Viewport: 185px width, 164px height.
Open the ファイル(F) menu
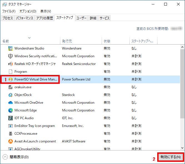(x=9, y=11)
